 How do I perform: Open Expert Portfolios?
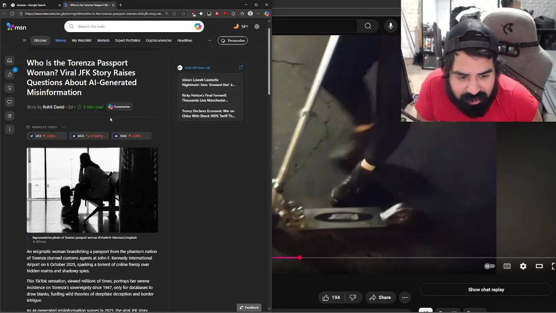(128, 40)
